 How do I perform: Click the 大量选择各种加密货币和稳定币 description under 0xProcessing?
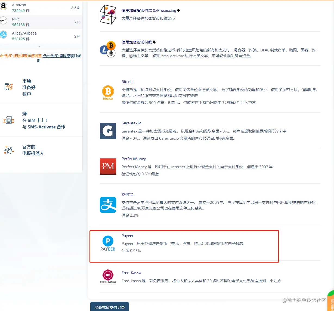point(148,18)
